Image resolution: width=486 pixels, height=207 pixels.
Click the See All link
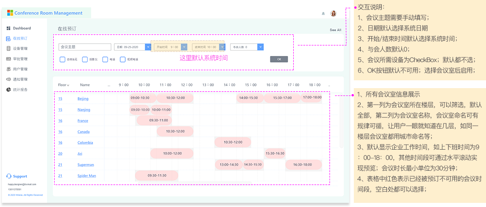pos(335,30)
